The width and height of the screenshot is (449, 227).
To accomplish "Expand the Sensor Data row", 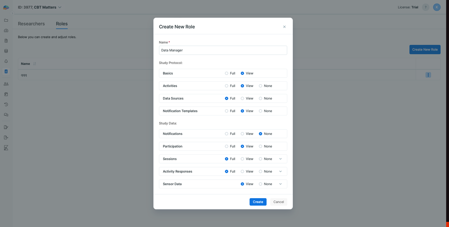I will [x=281, y=184].
